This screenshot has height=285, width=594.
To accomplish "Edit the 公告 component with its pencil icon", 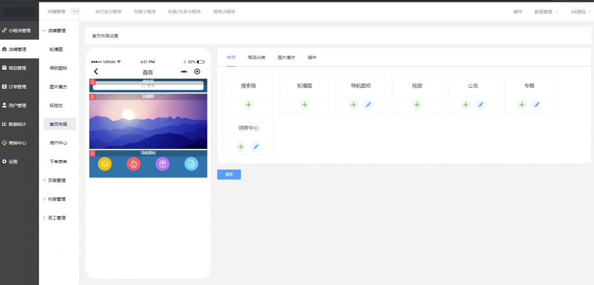I will [x=481, y=105].
